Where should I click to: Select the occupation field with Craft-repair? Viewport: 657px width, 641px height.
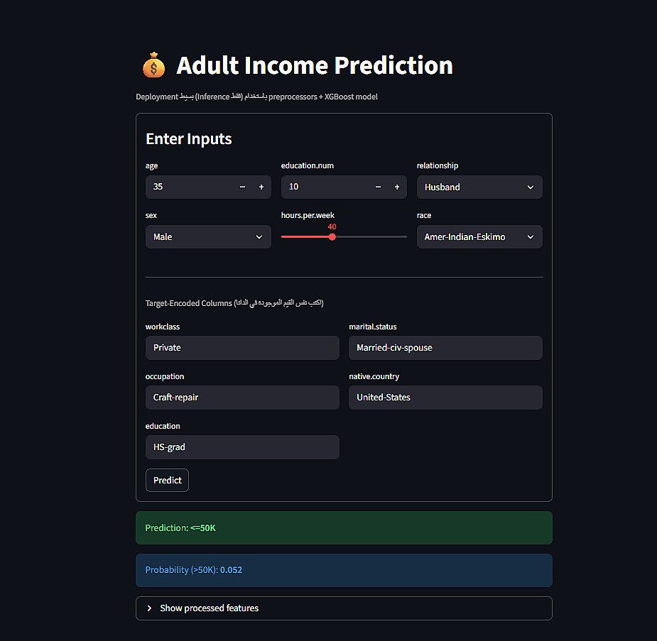242,398
